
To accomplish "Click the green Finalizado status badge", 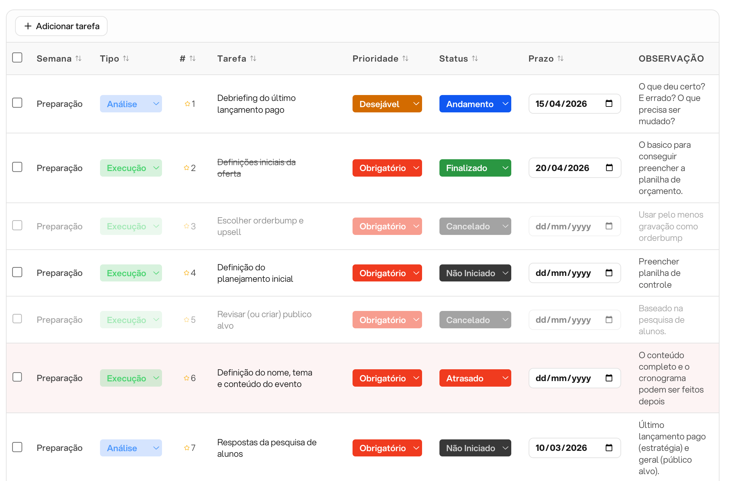I will pos(475,168).
